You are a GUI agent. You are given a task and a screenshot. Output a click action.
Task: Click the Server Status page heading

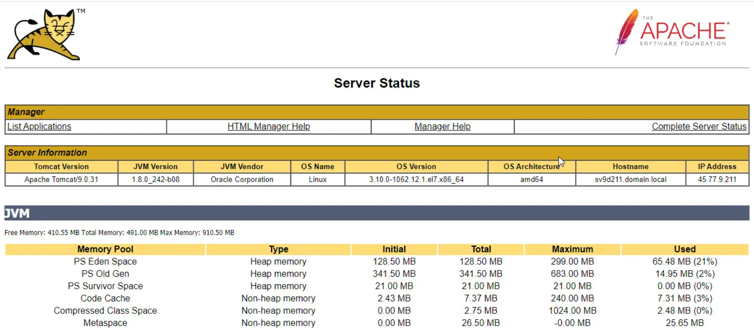coord(377,83)
